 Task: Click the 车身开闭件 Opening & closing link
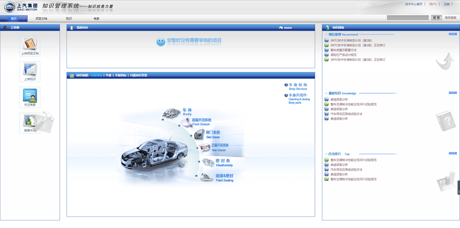299,98
